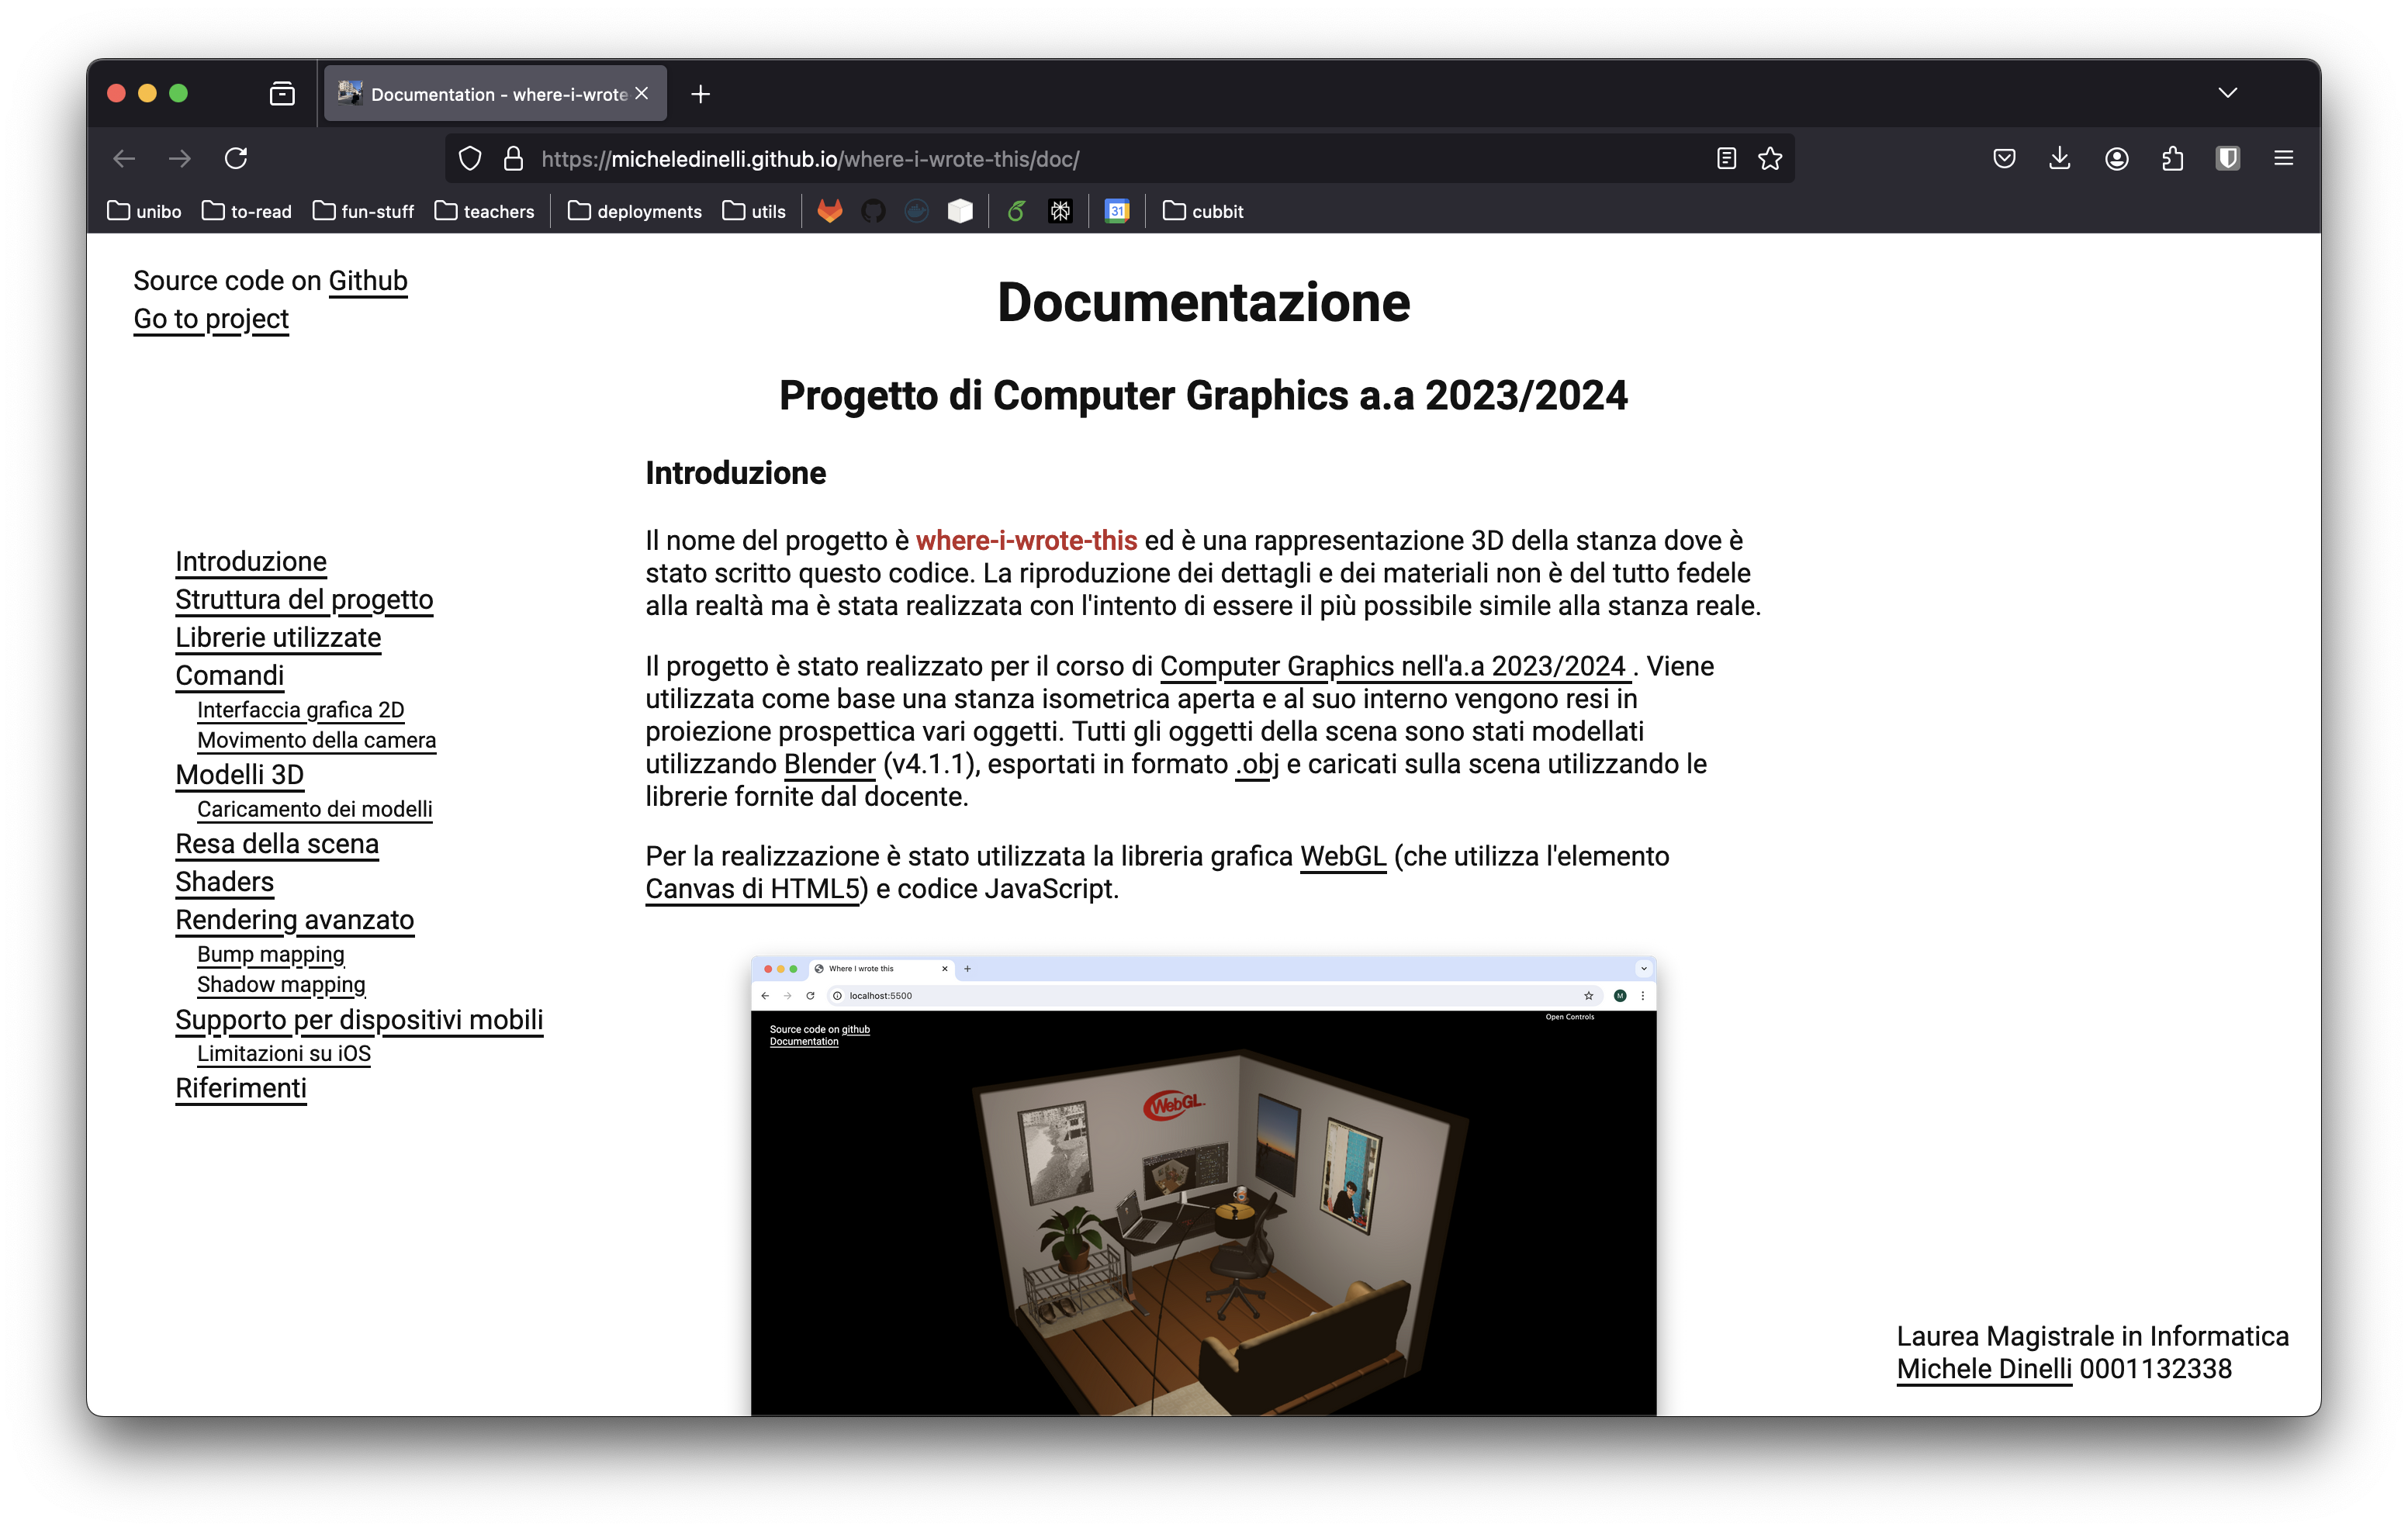Expand the cubbit bookmarks folder
2408x1531 pixels.
pos(1203,211)
